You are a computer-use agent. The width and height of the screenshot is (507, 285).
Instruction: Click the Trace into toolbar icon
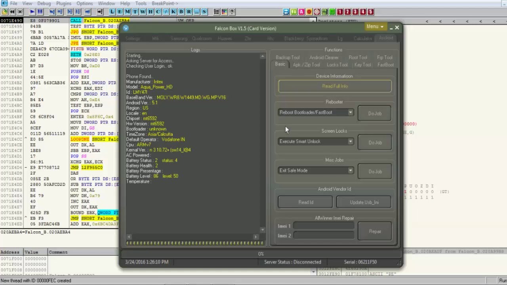[x=70, y=11]
